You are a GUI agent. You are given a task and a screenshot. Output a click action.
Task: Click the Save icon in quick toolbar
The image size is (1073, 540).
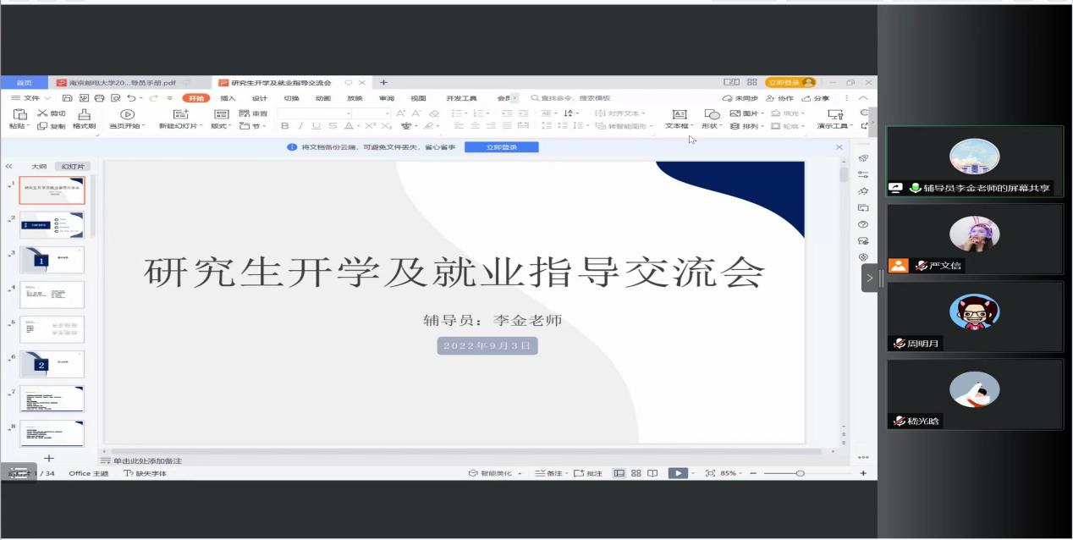(x=67, y=98)
